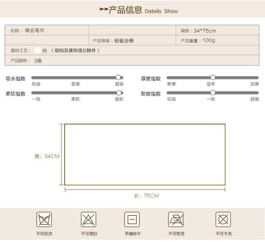Click the 不可干洗 caption text
Screen dimensions: 265x246
click(x=224, y=234)
